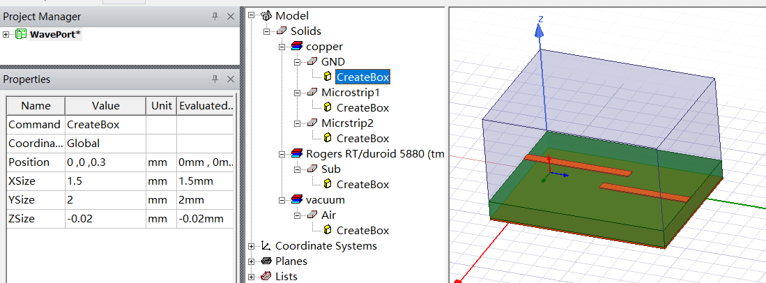This screenshot has width=766, height=283.
Task: Collapse the Microstrip1 node
Action: click(x=297, y=93)
